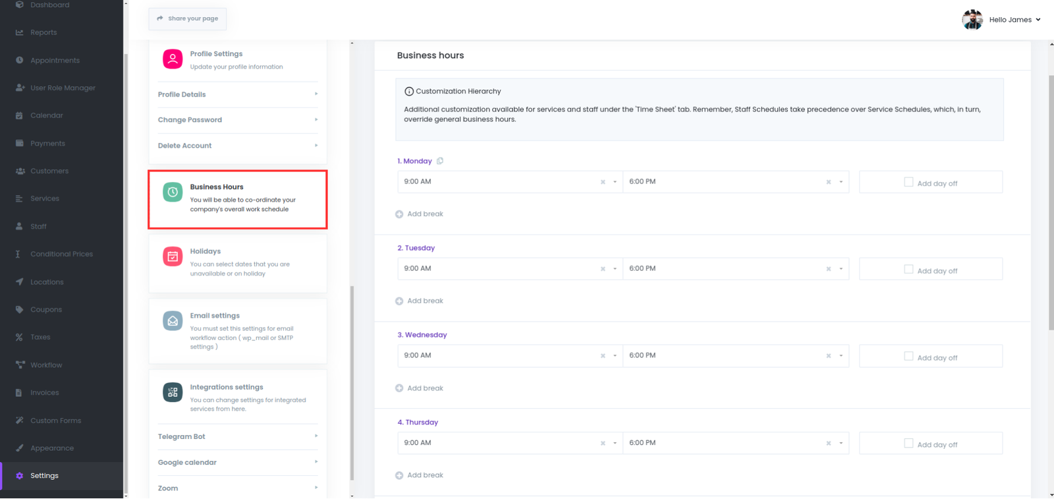Click the Share your page button
The image size is (1054, 499).
click(188, 18)
